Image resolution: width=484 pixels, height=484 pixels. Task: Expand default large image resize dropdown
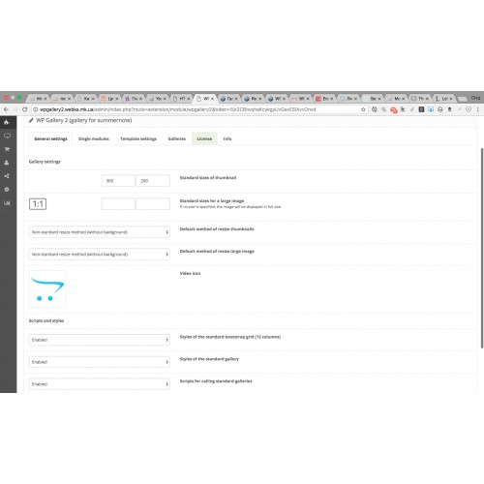click(100, 255)
